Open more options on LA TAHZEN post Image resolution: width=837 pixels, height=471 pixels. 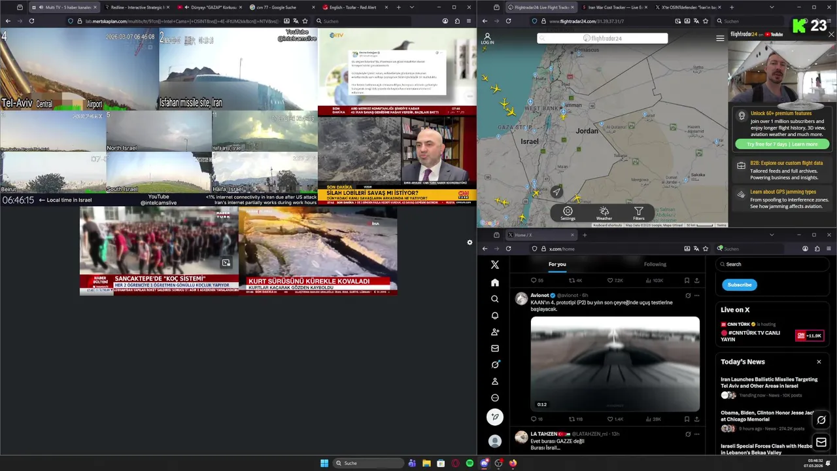tap(696, 434)
